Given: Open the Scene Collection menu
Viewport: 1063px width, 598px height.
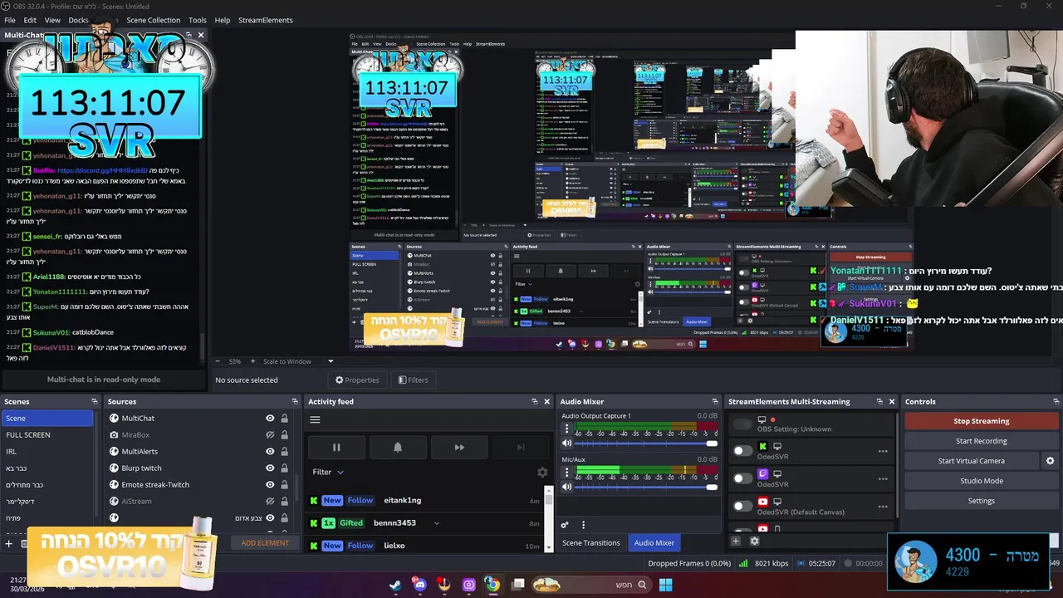Looking at the screenshot, I should [x=153, y=20].
